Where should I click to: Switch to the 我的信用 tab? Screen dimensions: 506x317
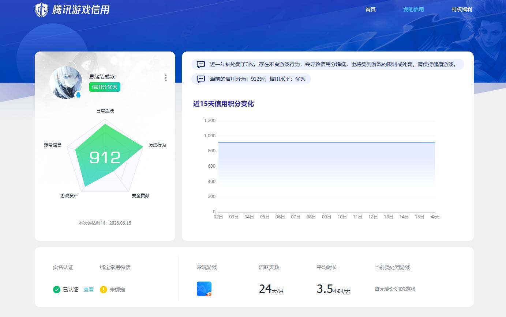point(413,9)
